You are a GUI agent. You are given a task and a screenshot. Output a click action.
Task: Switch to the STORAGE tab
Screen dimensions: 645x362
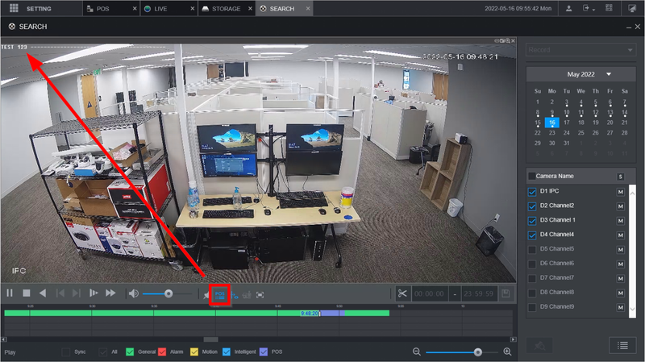226,9
